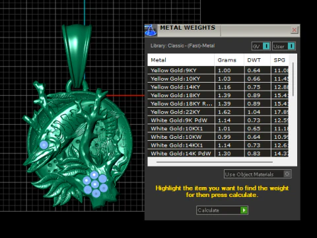The width and height of the screenshot is (317, 238).
Task: Select the White Gold:14KX1 row
Action: pos(218,145)
